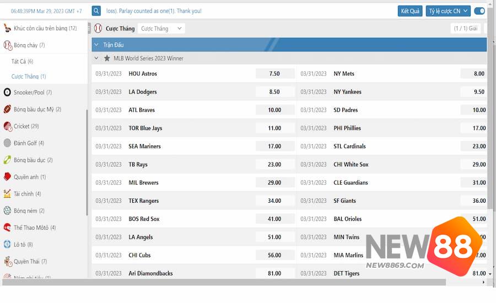Open the Tỷ lệ cược CN dropdown
The width and height of the screenshot is (496, 303).
[448, 11]
